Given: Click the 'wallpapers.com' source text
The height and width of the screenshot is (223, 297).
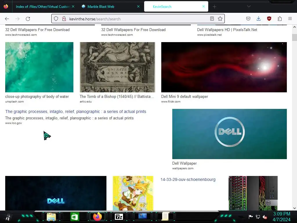Looking at the screenshot, I should [x=183, y=168].
